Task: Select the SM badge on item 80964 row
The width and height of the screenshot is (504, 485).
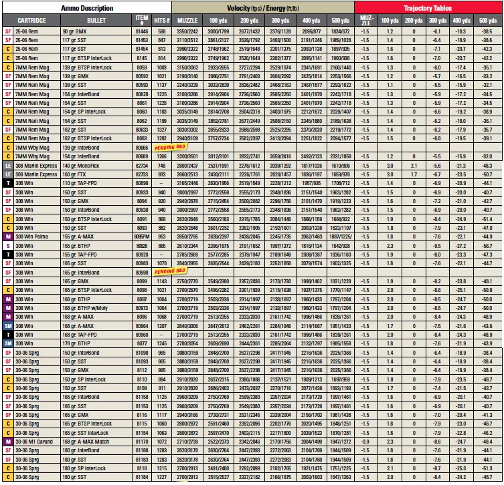Action: click(x=8, y=326)
